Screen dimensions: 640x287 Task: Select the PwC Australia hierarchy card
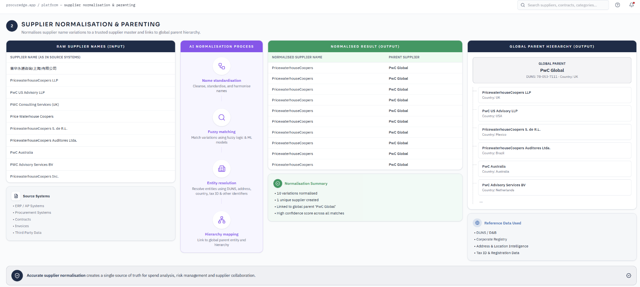point(554,169)
